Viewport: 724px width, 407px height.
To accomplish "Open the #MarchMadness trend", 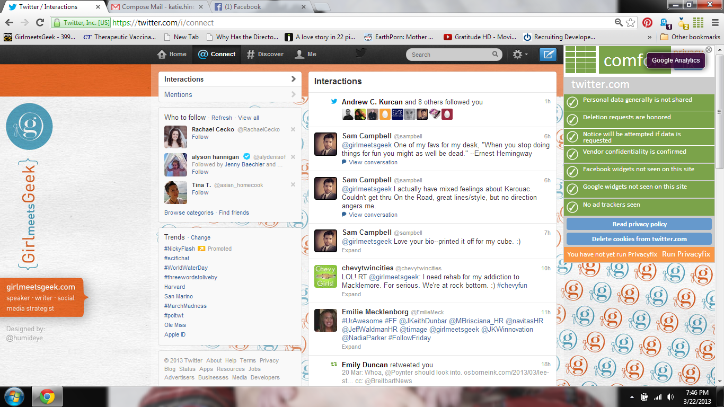I will (x=186, y=306).
